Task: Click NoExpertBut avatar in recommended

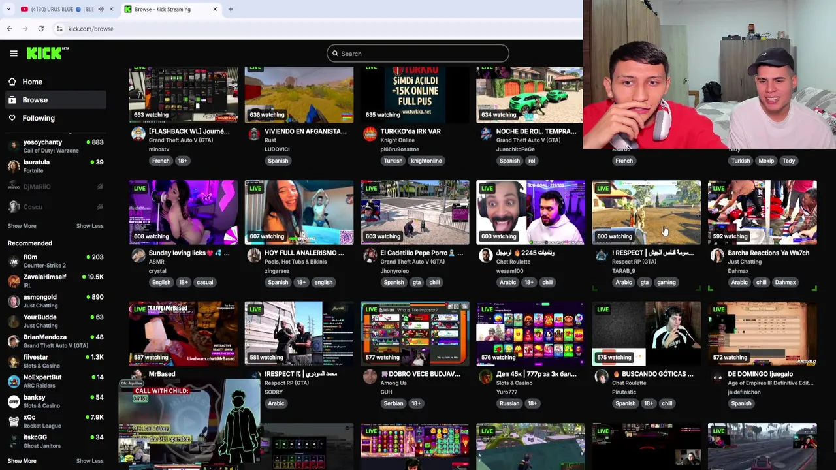Action: (x=14, y=381)
